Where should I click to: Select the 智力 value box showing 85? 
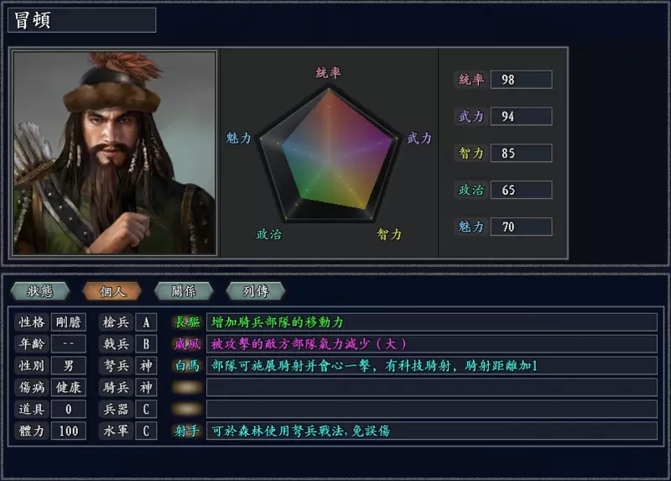pos(521,154)
